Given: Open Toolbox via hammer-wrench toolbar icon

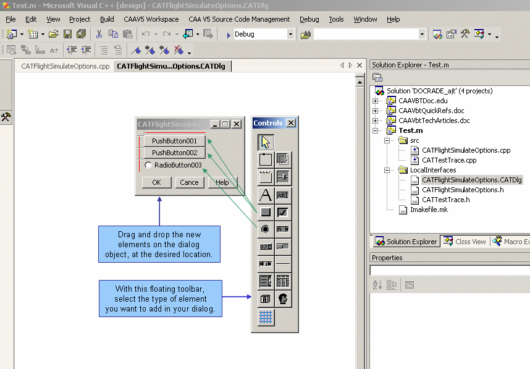Looking at the screenshot, I should [x=465, y=34].
